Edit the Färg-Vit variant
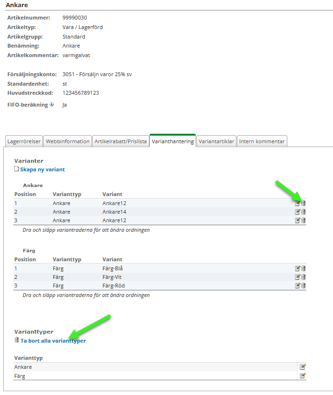 [x=298, y=277]
